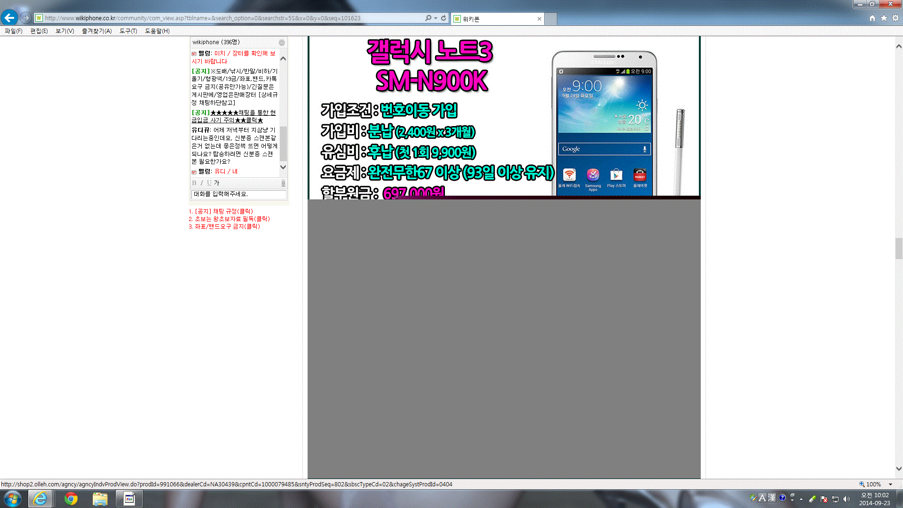Toggle Bold in chat formatting bar
903x508 pixels.
pyautogui.click(x=194, y=183)
